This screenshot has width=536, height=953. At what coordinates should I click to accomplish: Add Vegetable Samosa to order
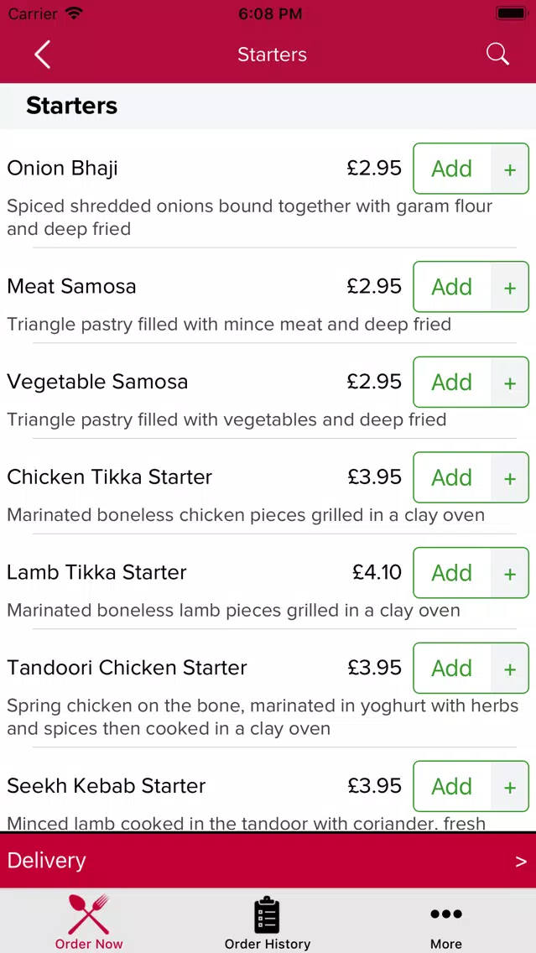[x=451, y=383]
